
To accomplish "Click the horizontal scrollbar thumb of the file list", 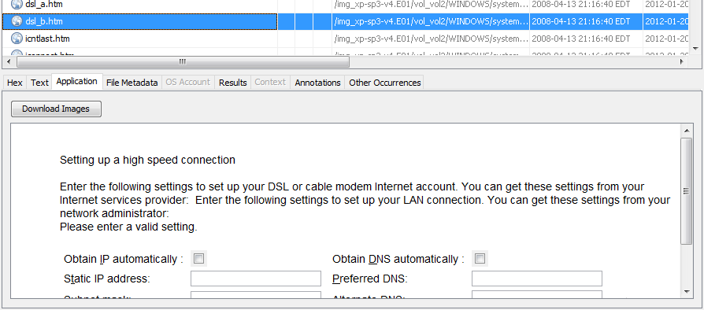I will click(x=183, y=61).
